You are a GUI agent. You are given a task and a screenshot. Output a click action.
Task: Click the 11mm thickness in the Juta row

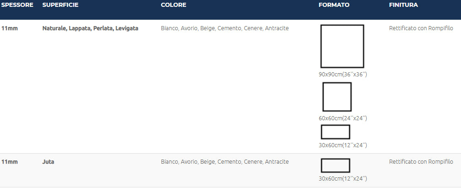point(9,162)
